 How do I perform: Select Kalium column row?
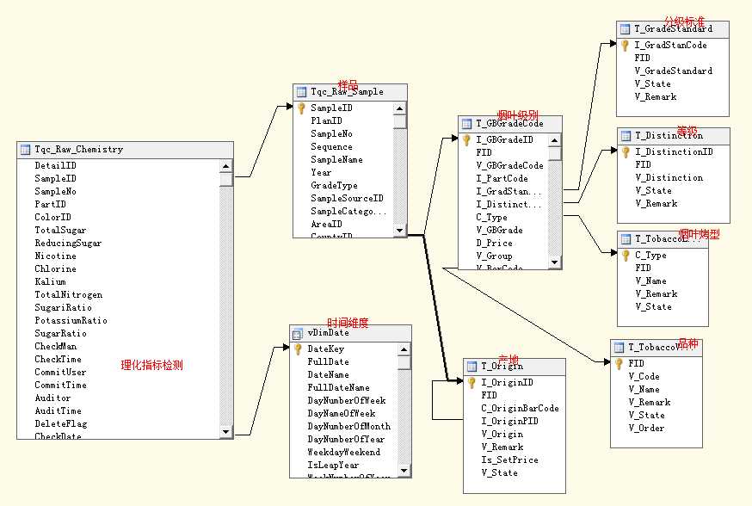click(x=118, y=282)
